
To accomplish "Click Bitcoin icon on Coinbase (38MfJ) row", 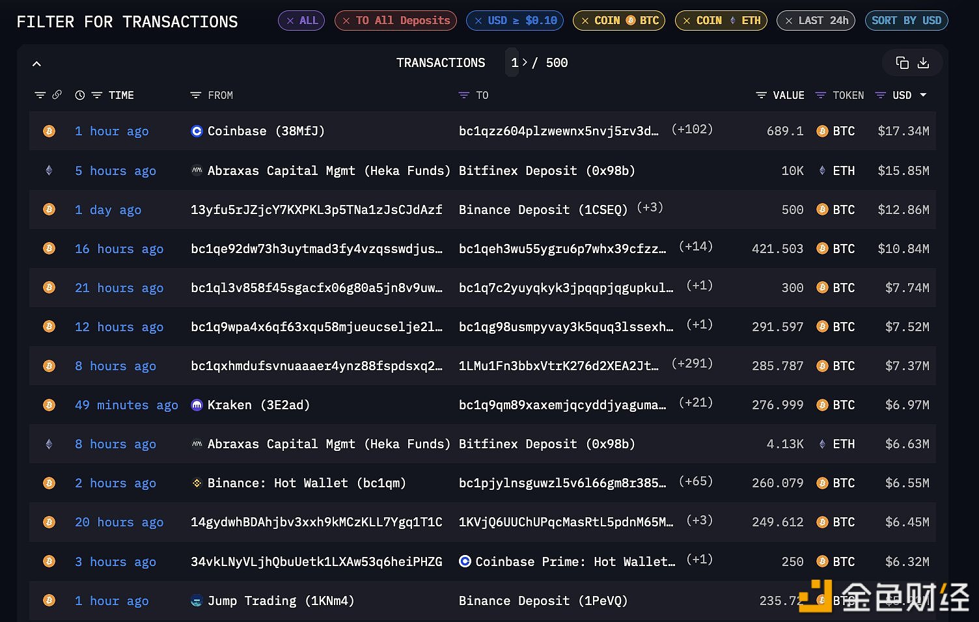I will coord(49,131).
